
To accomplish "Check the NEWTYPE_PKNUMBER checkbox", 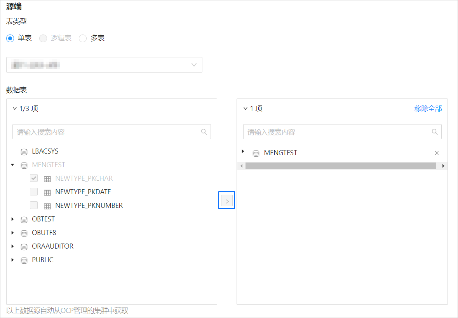I will (x=34, y=205).
